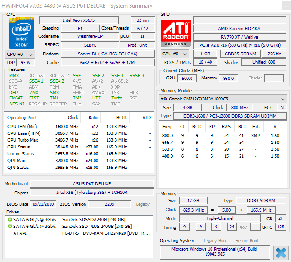Click the module Clock 800 MHz field
291x262 pixels.
[240, 108]
